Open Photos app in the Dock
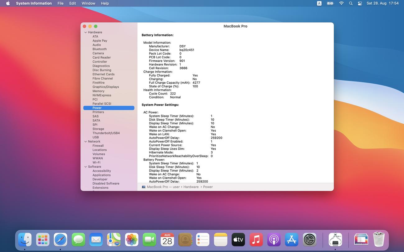Image resolution: width=404 pixels, height=252 pixels. [132, 240]
